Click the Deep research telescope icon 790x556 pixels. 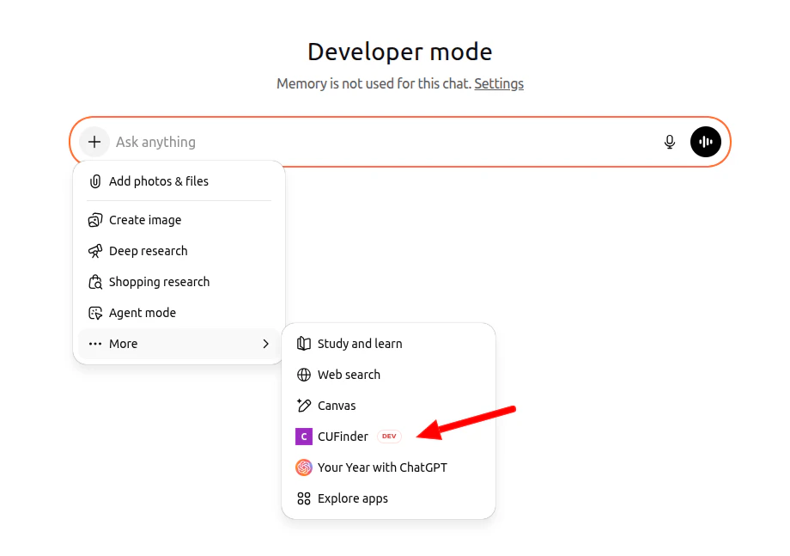(94, 251)
